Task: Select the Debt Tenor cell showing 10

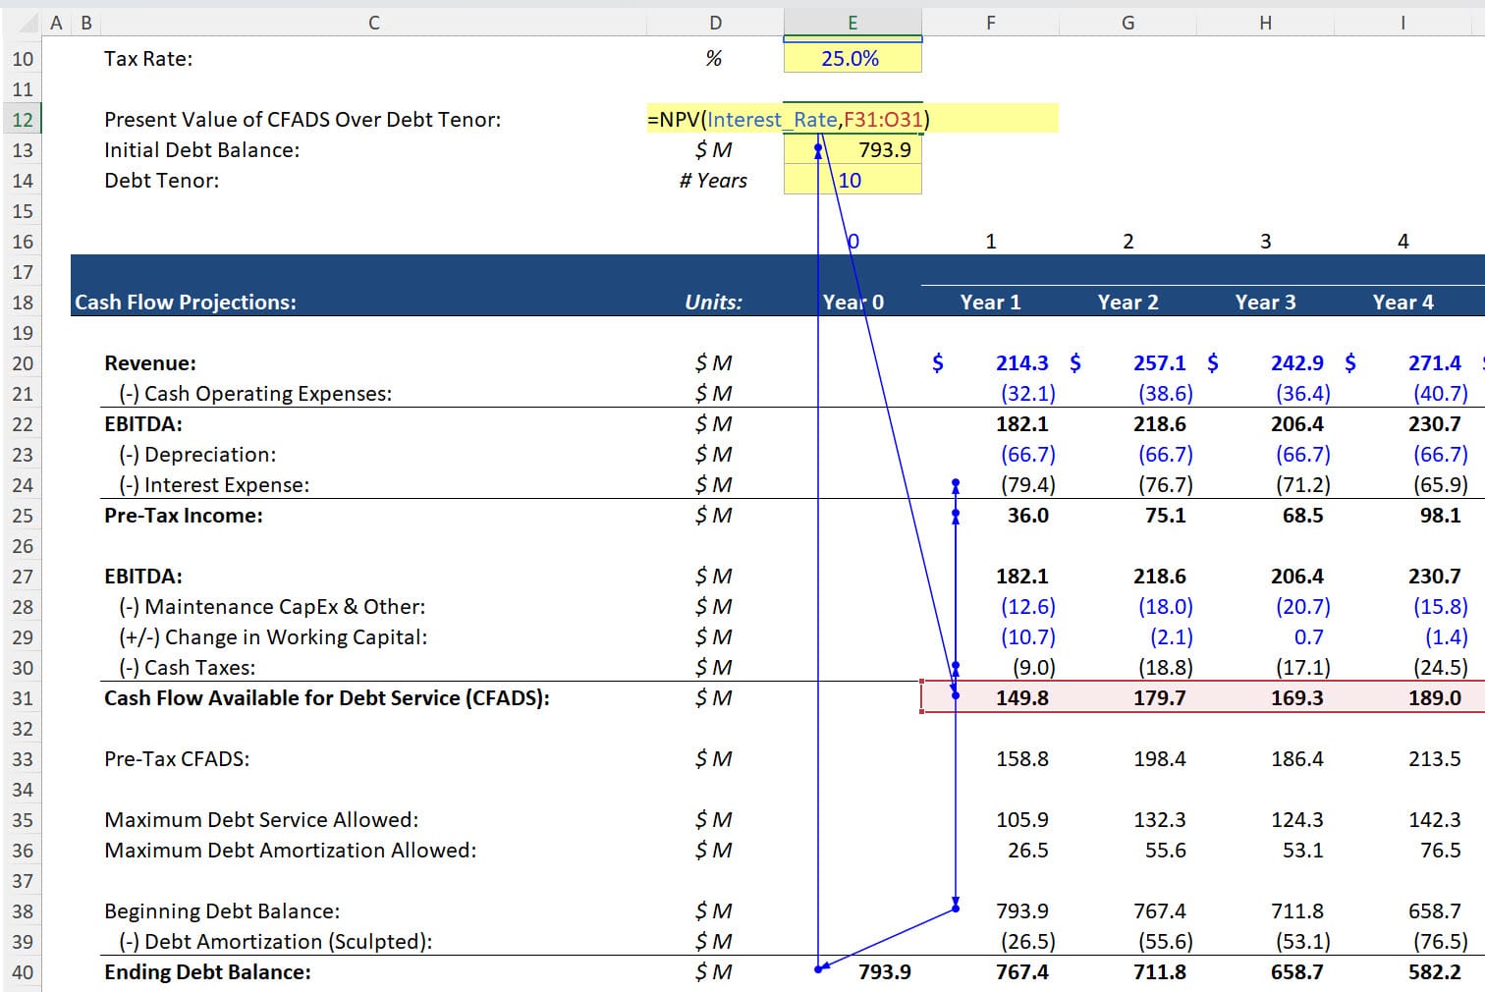Action: [x=852, y=180]
